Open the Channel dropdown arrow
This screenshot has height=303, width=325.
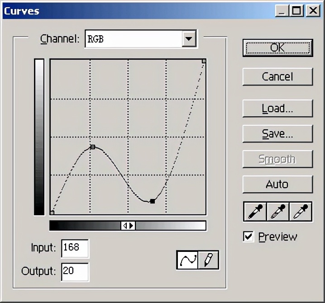pyautogui.click(x=189, y=39)
